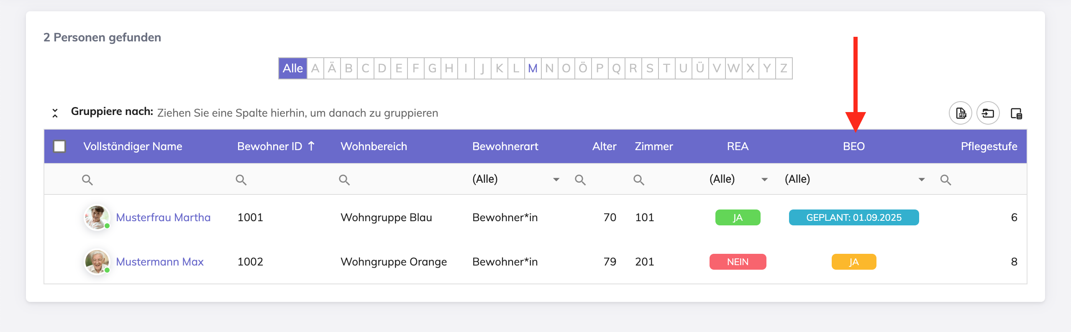Image resolution: width=1071 pixels, height=332 pixels.
Task: Filter names by letter M
Action: pyautogui.click(x=532, y=68)
